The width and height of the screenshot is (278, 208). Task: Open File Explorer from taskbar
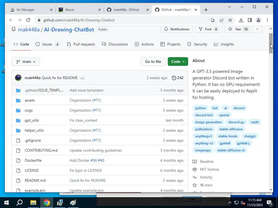(33, 203)
